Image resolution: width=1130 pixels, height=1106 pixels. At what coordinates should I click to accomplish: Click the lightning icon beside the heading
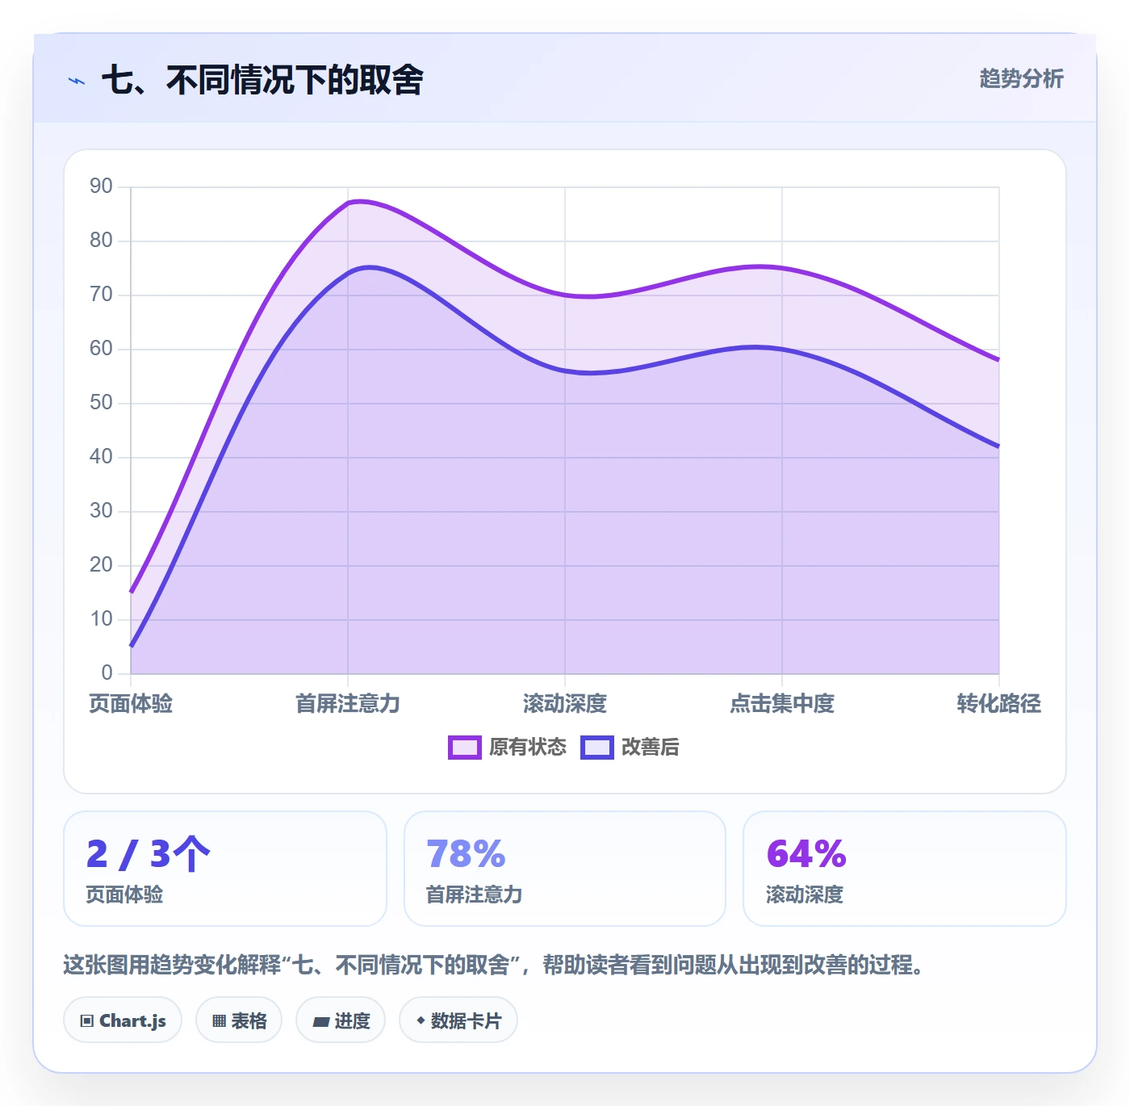pos(77,81)
